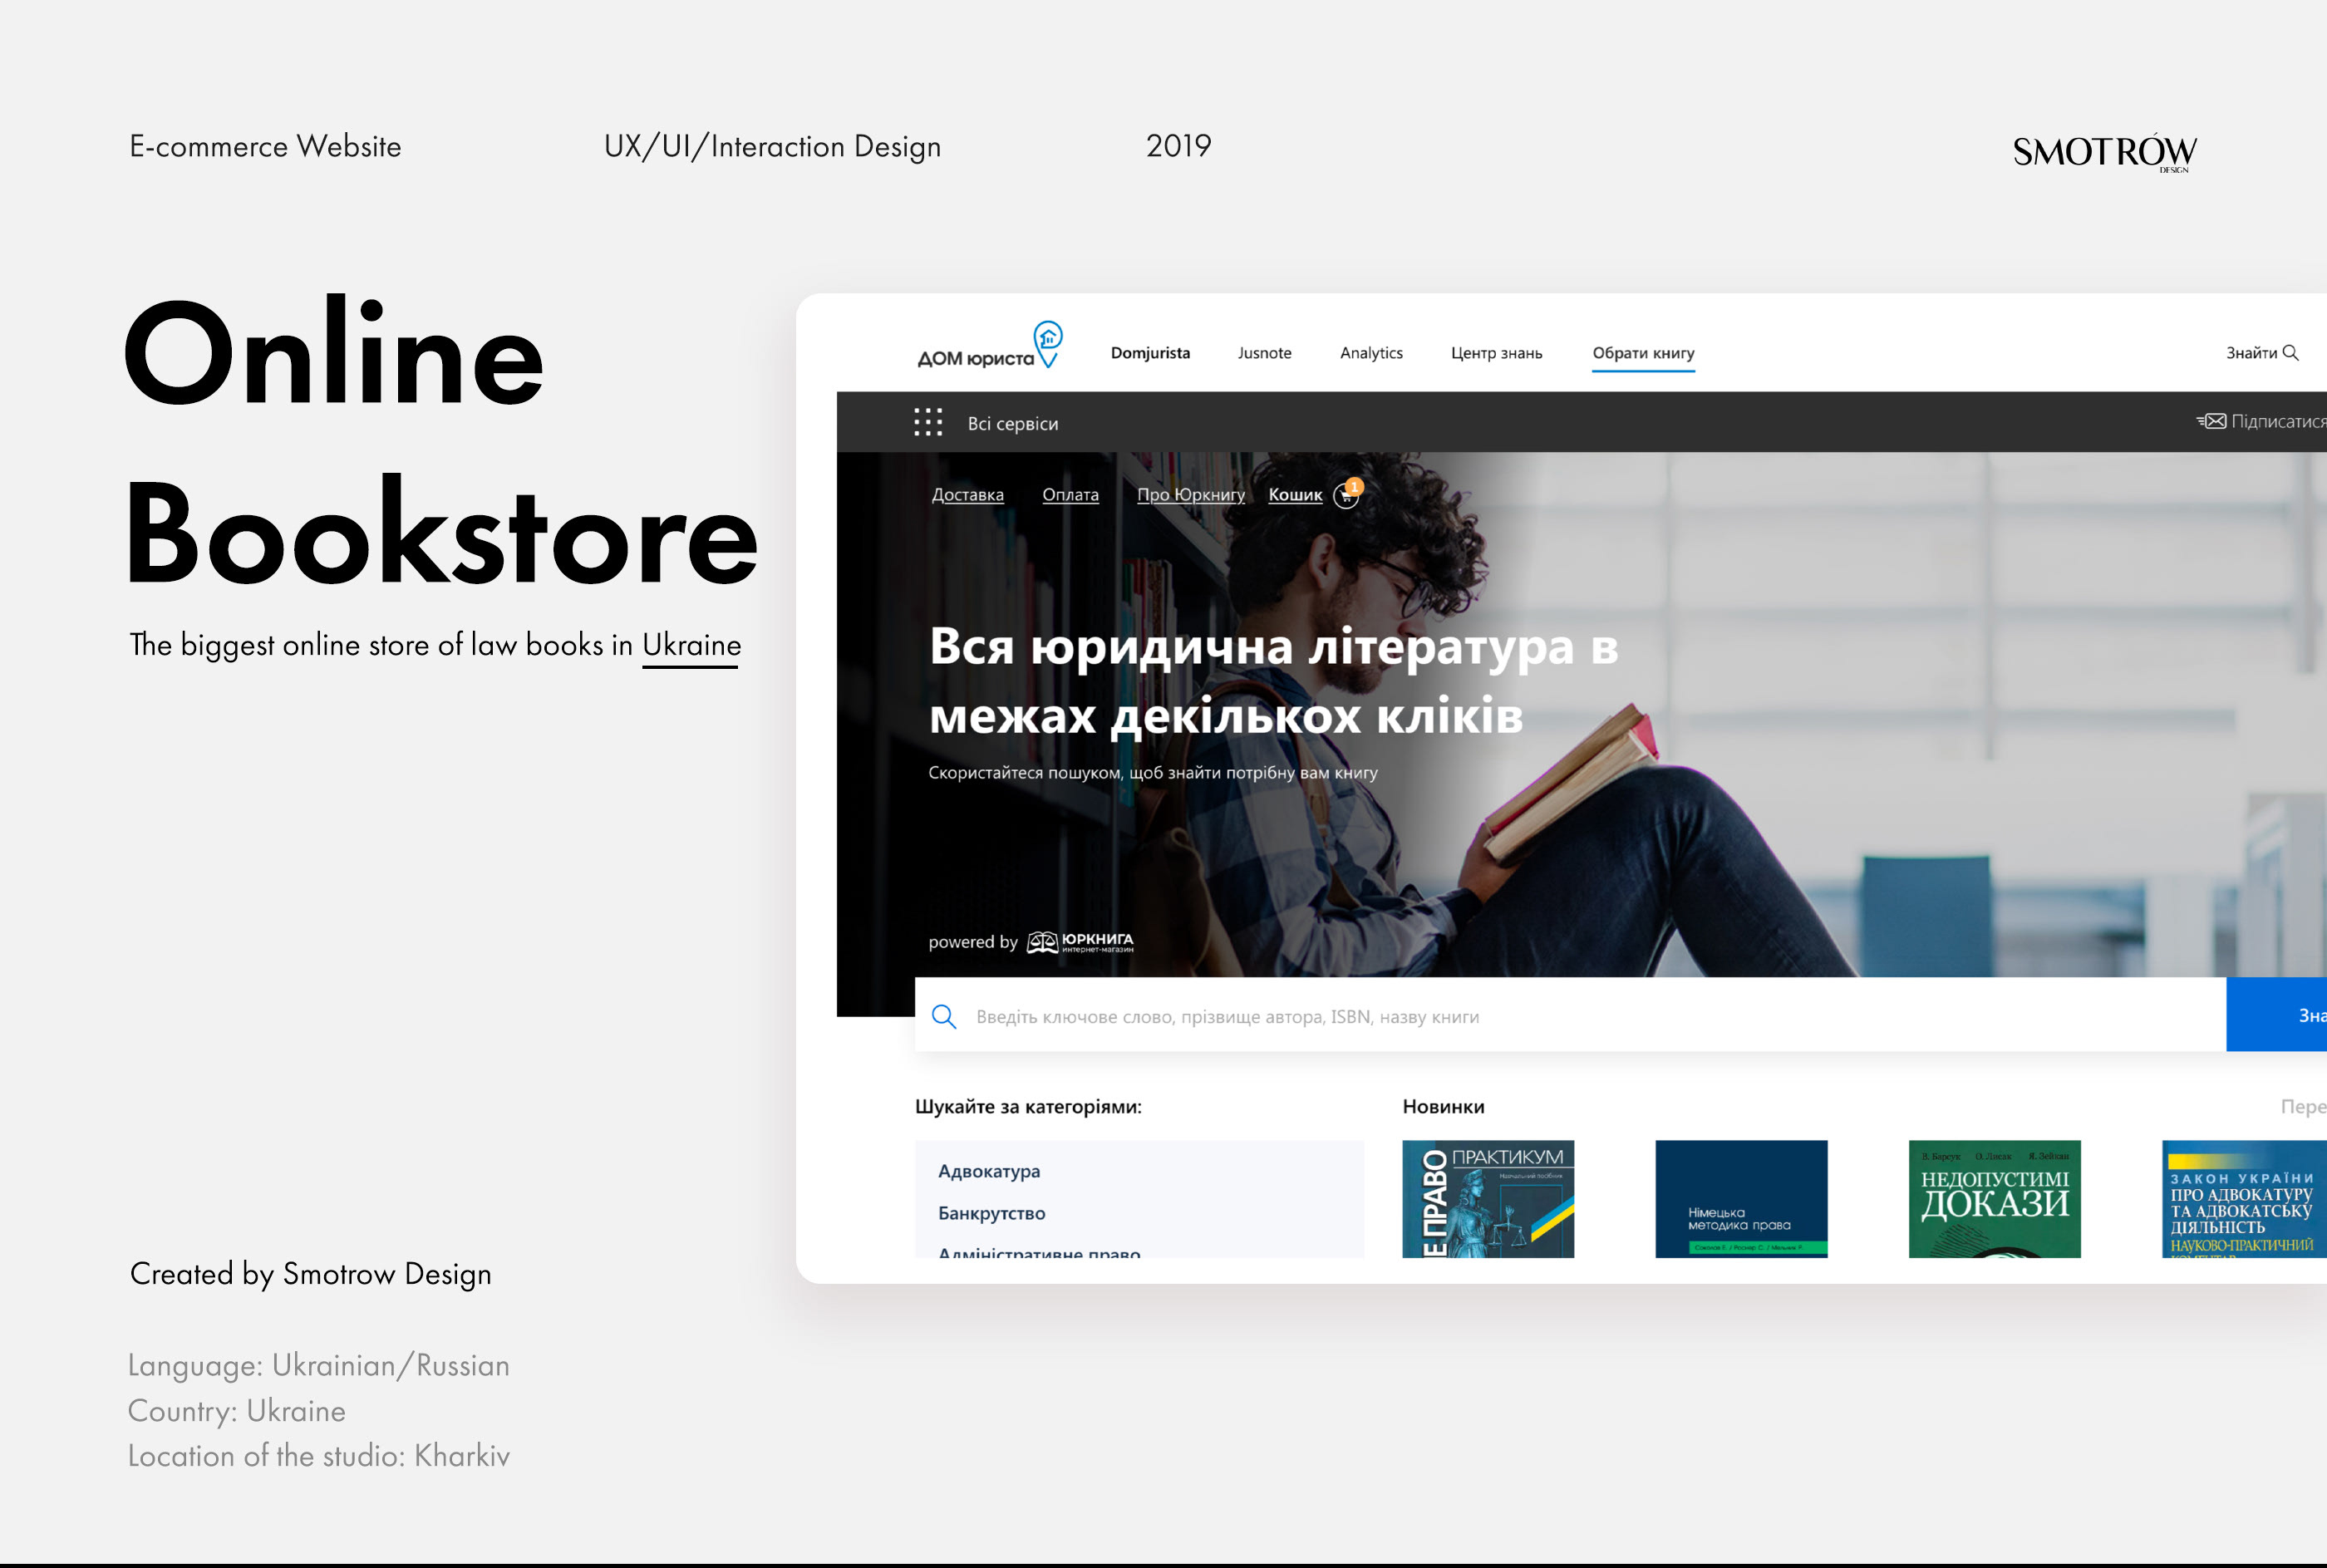Click the Новинки heading

(1443, 1106)
